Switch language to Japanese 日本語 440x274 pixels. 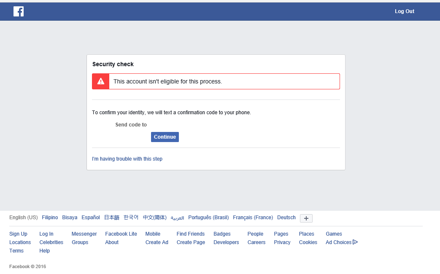tap(112, 218)
